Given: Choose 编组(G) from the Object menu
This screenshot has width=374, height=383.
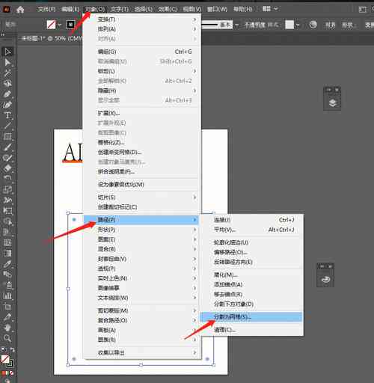Looking at the screenshot, I should (x=141, y=52).
